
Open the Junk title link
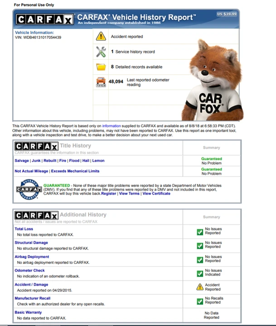click(x=36, y=160)
